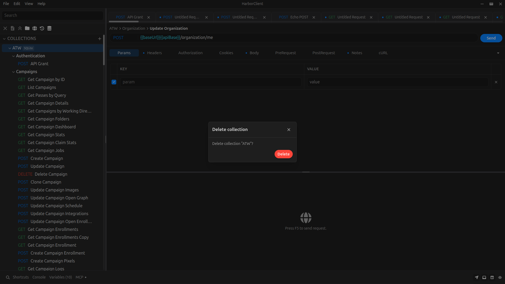Viewport: 505px width, 284px height.
Task: Open the View menu
Action: (x=29, y=4)
